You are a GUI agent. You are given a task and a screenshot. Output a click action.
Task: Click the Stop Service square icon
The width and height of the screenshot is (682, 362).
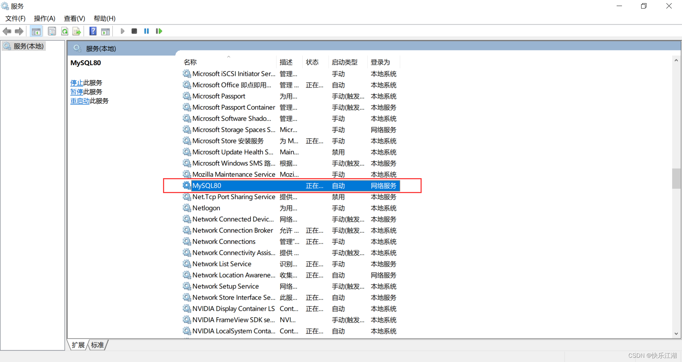[x=134, y=31]
